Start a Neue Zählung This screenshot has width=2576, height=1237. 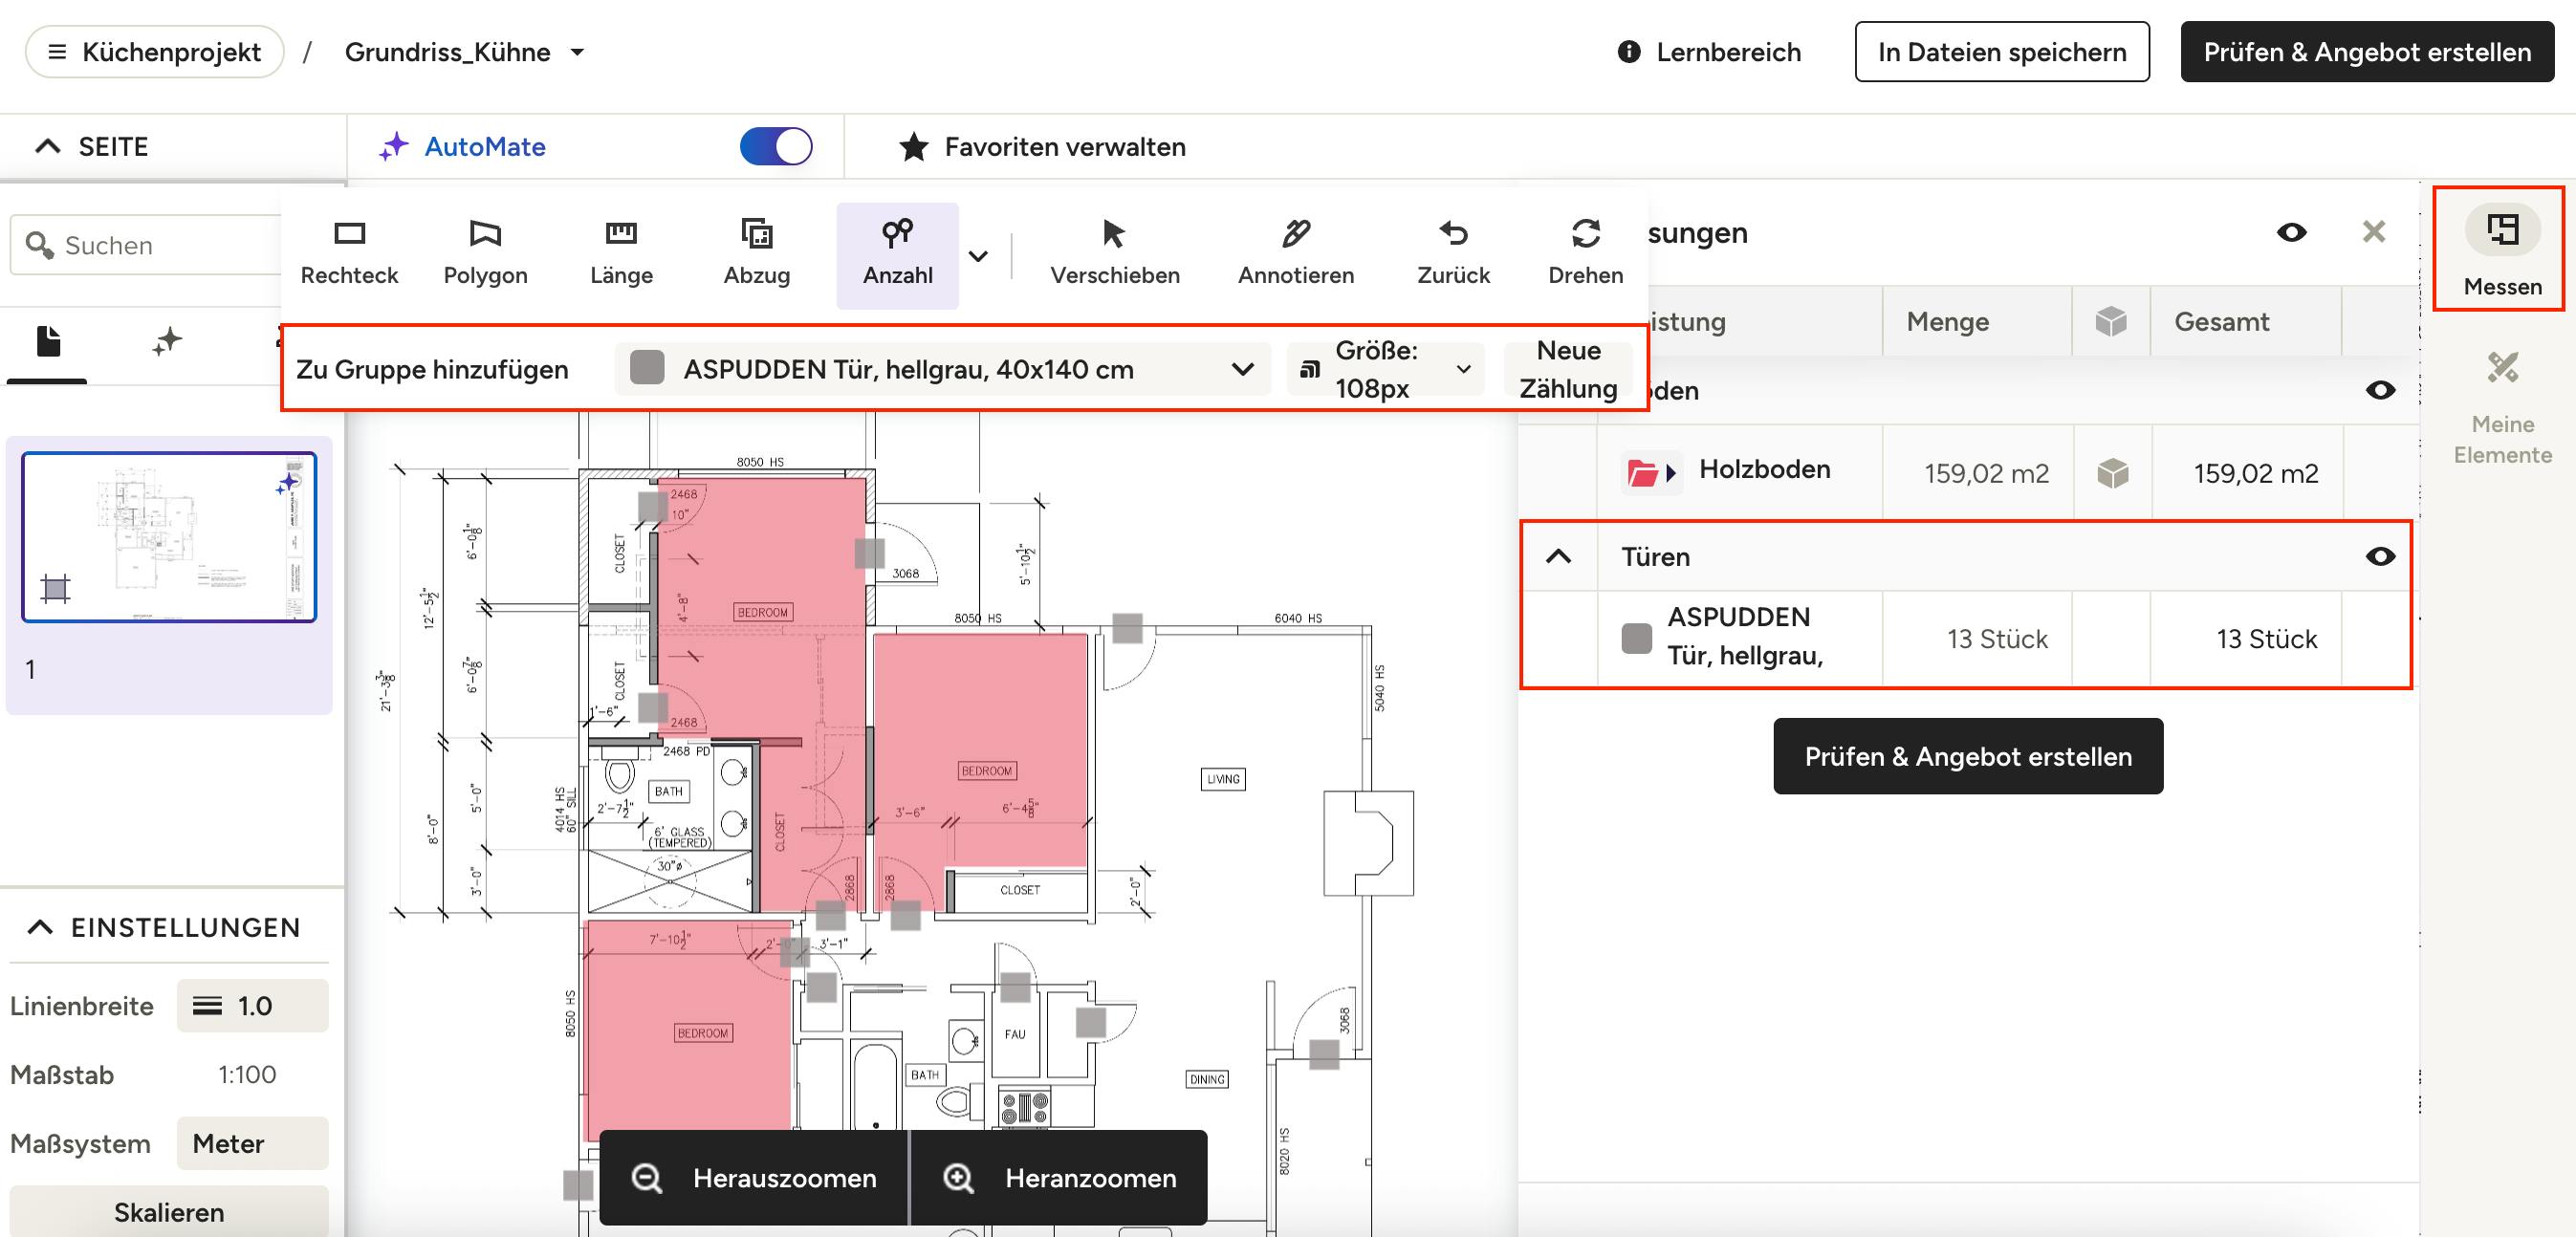click(x=1568, y=369)
